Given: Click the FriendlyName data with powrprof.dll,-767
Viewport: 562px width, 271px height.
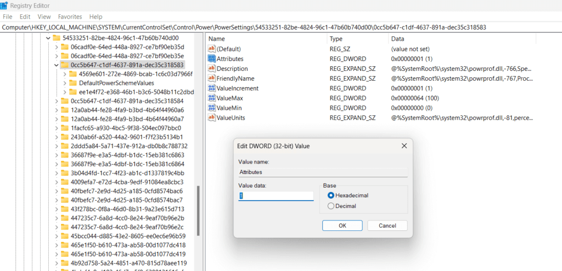Looking at the screenshot, I should pos(462,78).
